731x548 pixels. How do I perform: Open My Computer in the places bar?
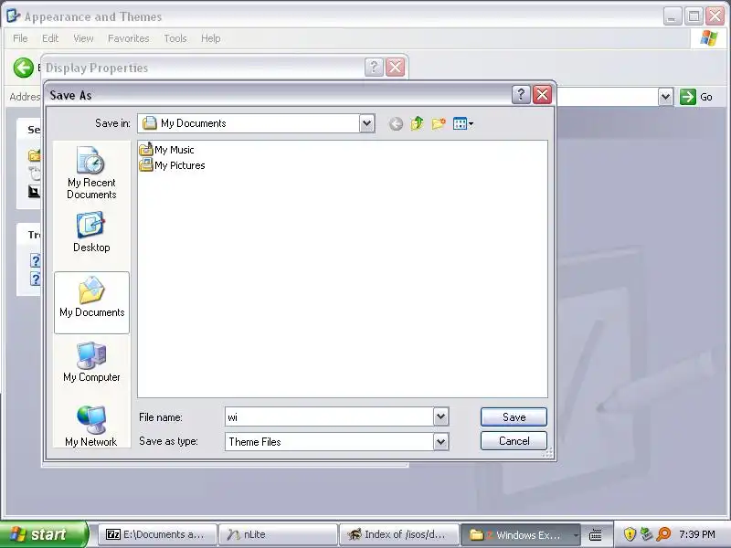tap(91, 363)
